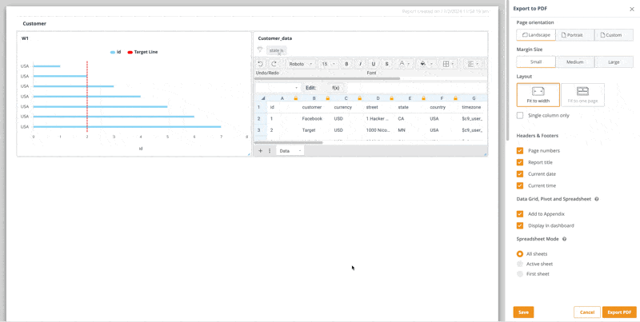
Task: Toggle bold formatting in spreadsheet
Action: (346, 64)
